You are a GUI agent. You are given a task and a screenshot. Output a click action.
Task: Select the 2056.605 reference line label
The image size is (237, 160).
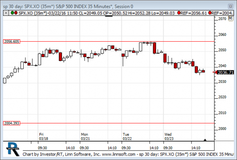pos(11,41)
